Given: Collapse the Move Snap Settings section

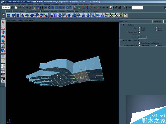Looking at the screenshot, I should 121,40.
